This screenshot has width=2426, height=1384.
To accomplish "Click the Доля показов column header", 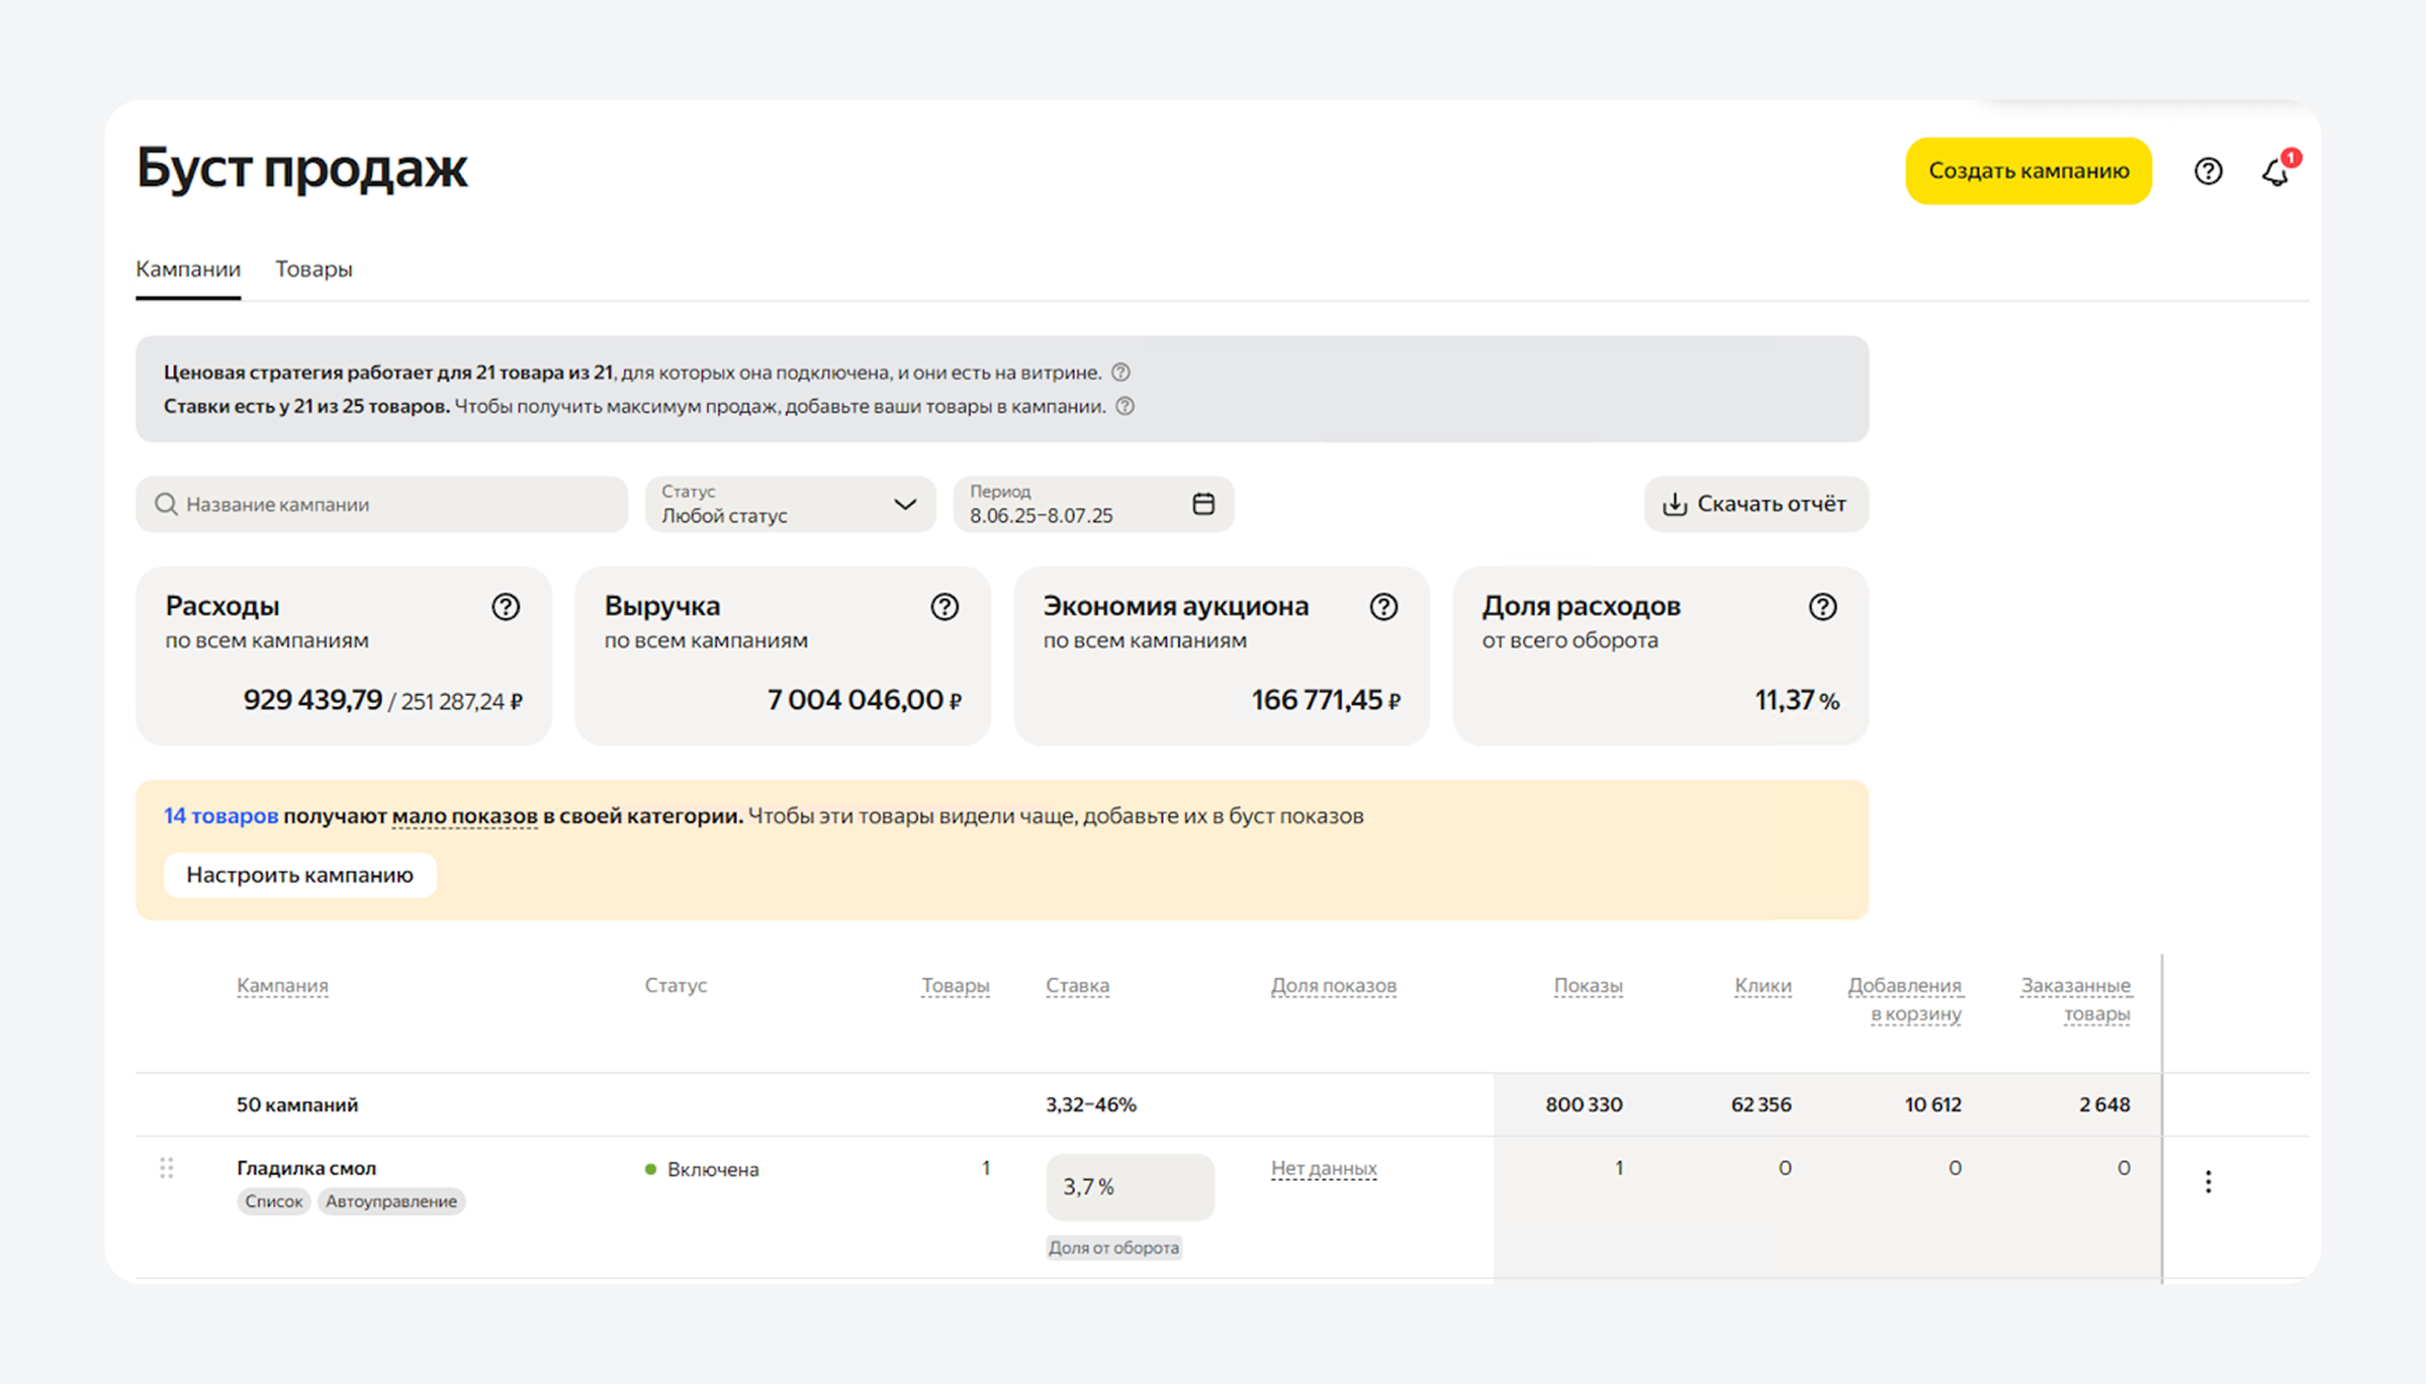I will 1334,985.
